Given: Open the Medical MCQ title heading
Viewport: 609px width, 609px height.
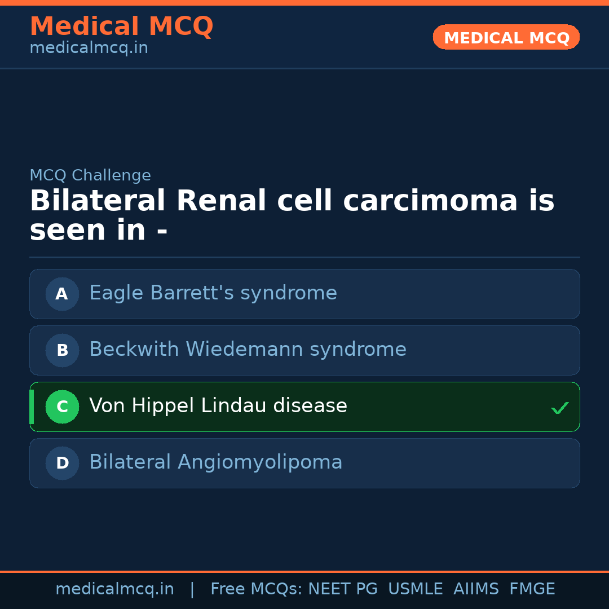Looking at the screenshot, I should (121, 27).
